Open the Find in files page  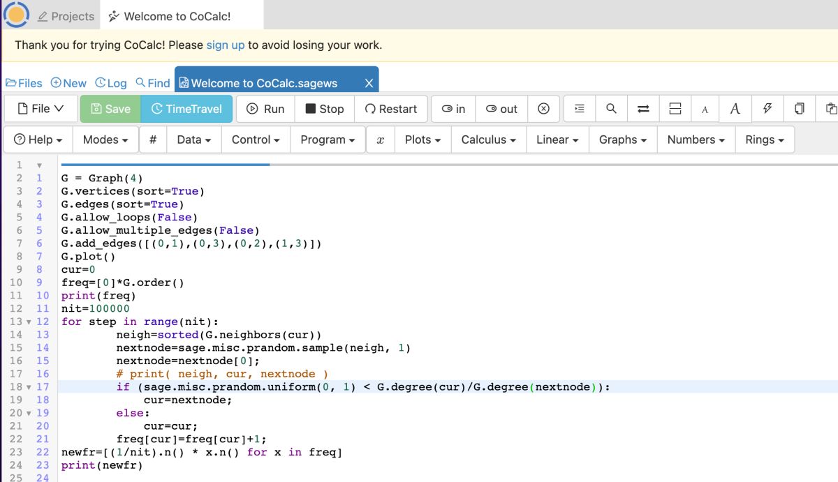(153, 83)
